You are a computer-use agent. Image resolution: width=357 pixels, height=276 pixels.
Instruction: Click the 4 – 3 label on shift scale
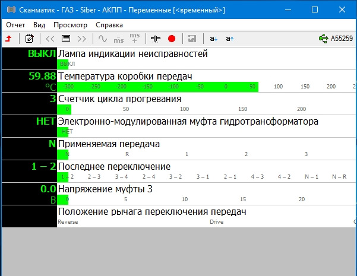(x=257, y=176)
